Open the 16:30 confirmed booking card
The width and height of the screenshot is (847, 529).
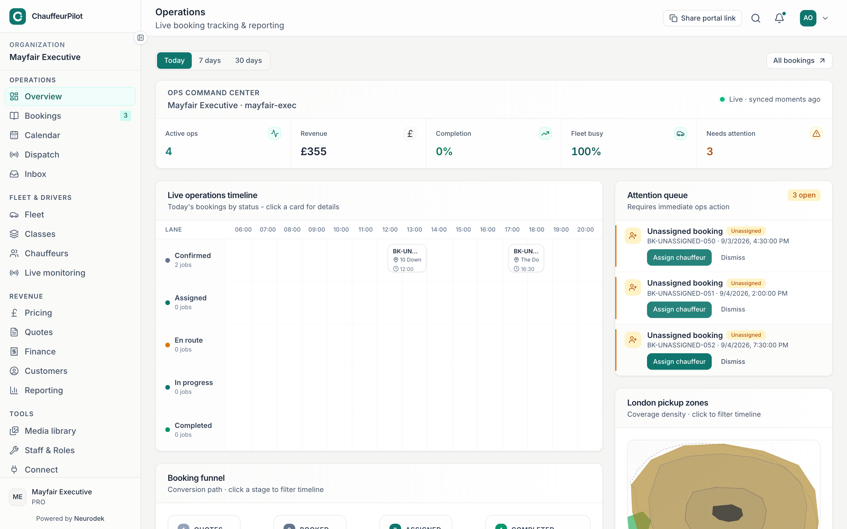pos(526,258)
